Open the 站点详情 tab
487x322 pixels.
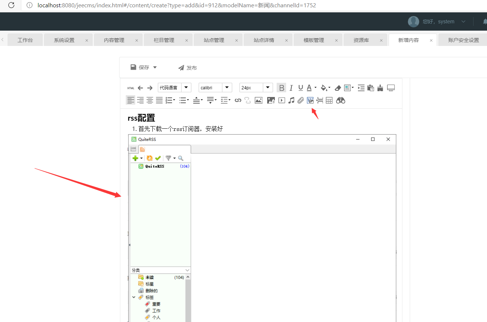point(264,40)
